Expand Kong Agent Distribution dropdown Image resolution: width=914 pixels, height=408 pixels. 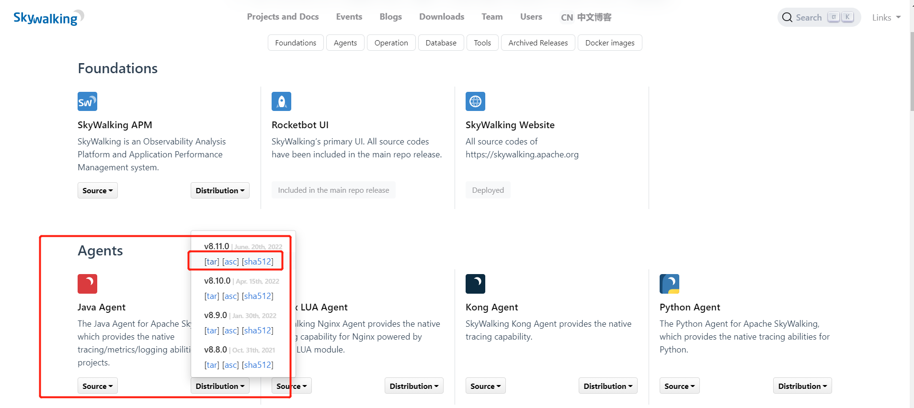point(608,386)
